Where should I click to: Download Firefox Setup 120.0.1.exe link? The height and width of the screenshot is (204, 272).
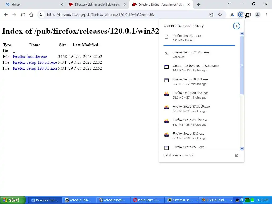35,62
